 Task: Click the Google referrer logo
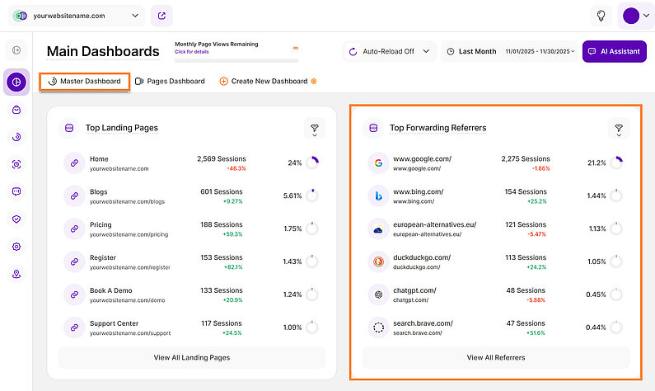click(x=378, y=163)
